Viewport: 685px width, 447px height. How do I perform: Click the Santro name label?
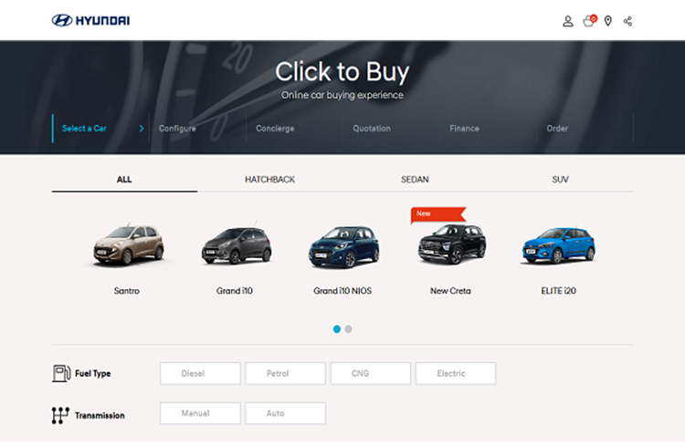127,291
